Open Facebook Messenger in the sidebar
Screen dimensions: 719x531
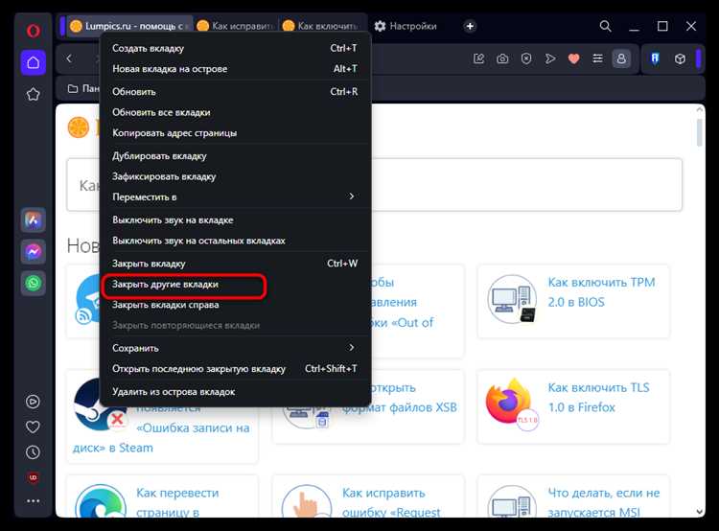click(x=33, y=251)
